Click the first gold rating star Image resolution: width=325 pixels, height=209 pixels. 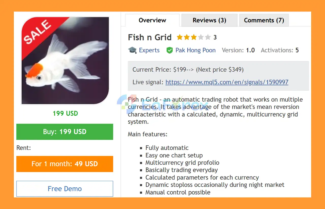tap(180, 38)
